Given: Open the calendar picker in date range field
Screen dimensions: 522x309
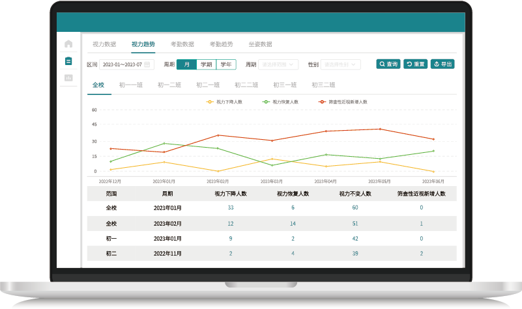Looking at the screenshot, I should tap(147, 64).
